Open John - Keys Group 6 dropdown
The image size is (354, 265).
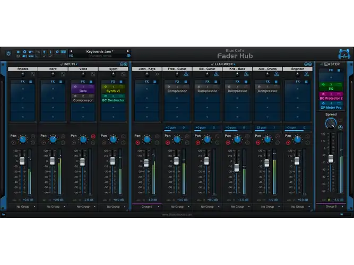146,207
